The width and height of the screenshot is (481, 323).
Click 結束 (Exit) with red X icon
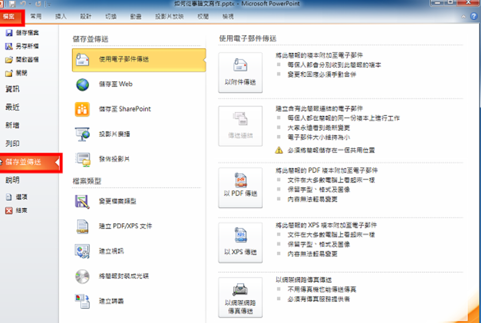(16, 210)
